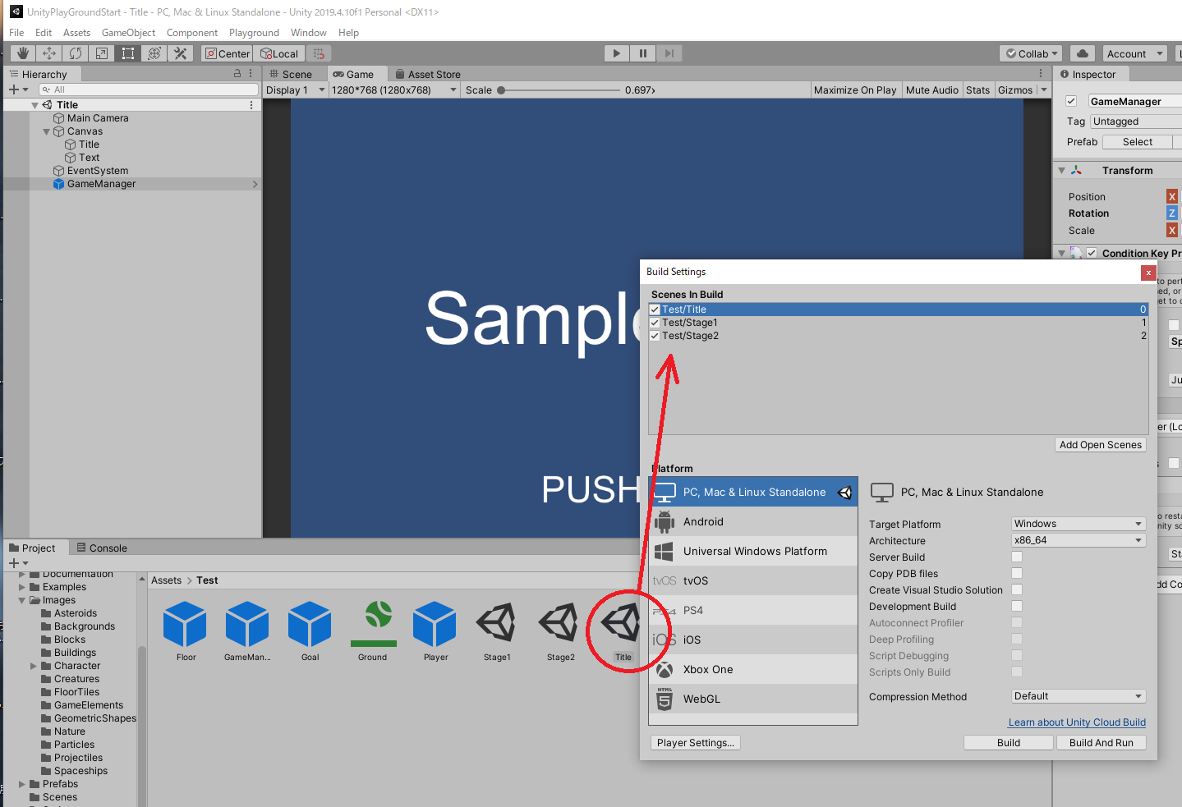Open resolution 1280*768 dropdown
Viewport: 1182px width, 807px height.
[393, 90]
